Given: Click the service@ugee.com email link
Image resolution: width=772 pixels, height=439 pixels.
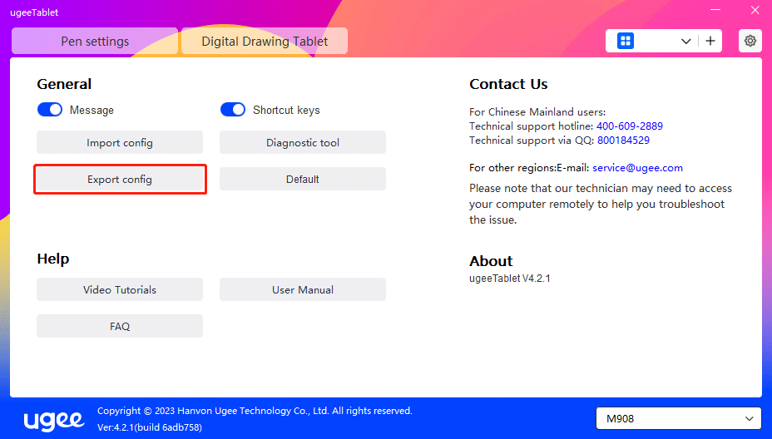Looking at the screenshot, I should click(637, 168).
